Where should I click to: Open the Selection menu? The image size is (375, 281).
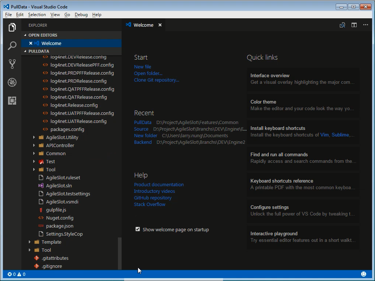[x=37, y=15]
